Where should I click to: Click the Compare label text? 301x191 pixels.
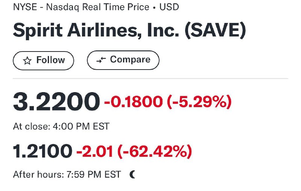click(x=130, y=59)
